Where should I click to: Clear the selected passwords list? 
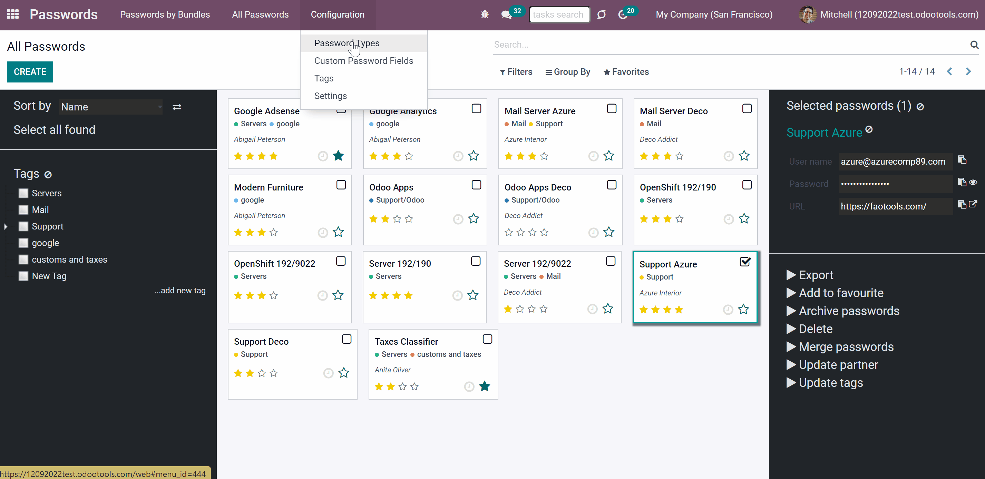pos(920,107)
